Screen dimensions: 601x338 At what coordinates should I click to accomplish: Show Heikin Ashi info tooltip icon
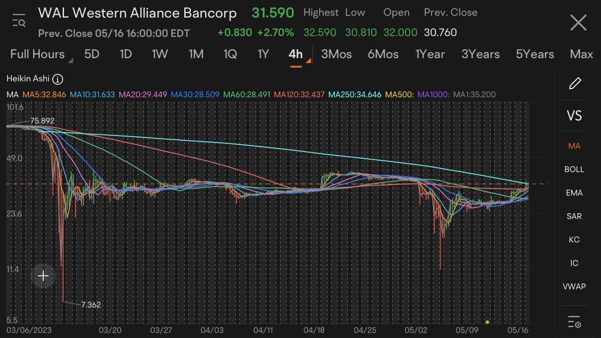point(58,79)
